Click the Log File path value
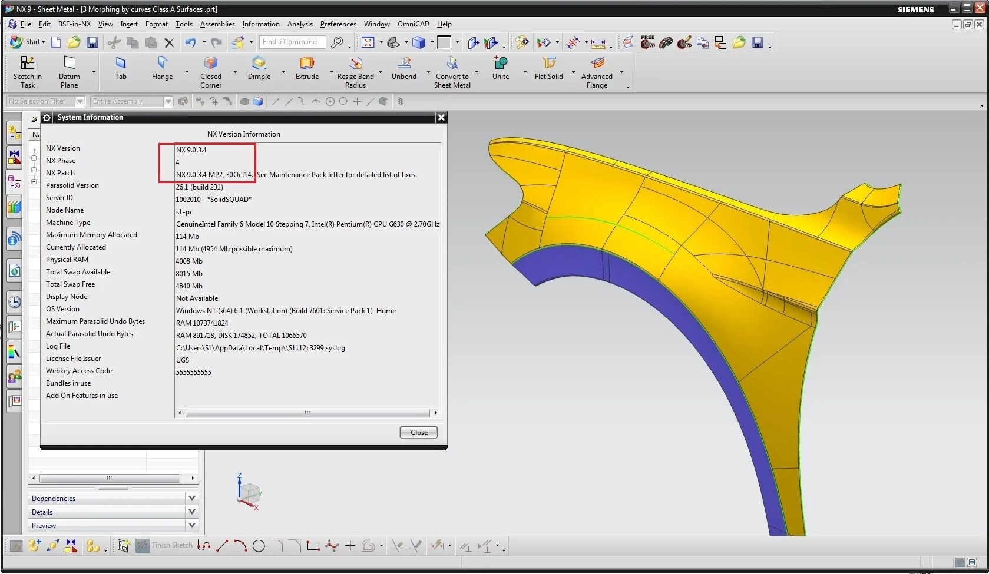The width and height of the screenshot is (989, 574). click(x=260, y=348)
